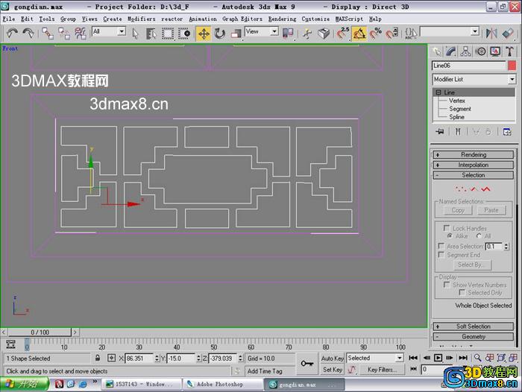Open the Key Filters dialog
This screenshot has height=392, width=522.
pyautogui.click(x=382, y=370)
